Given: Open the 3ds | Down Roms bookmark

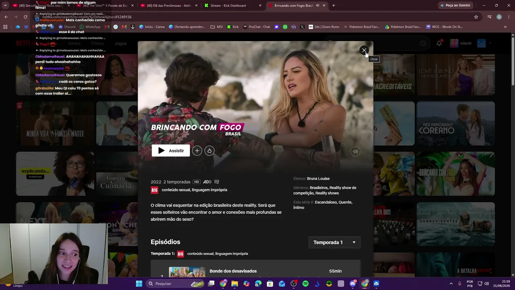Looking at the screenshot, I should (x=324, y=27).
